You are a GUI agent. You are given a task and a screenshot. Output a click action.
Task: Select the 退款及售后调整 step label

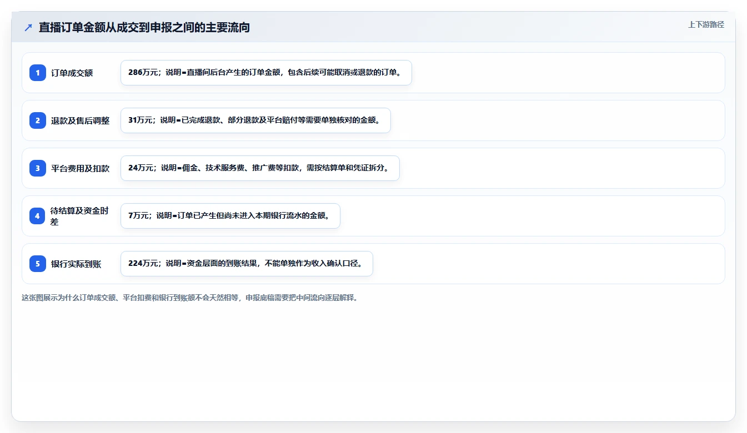(80, 120)
